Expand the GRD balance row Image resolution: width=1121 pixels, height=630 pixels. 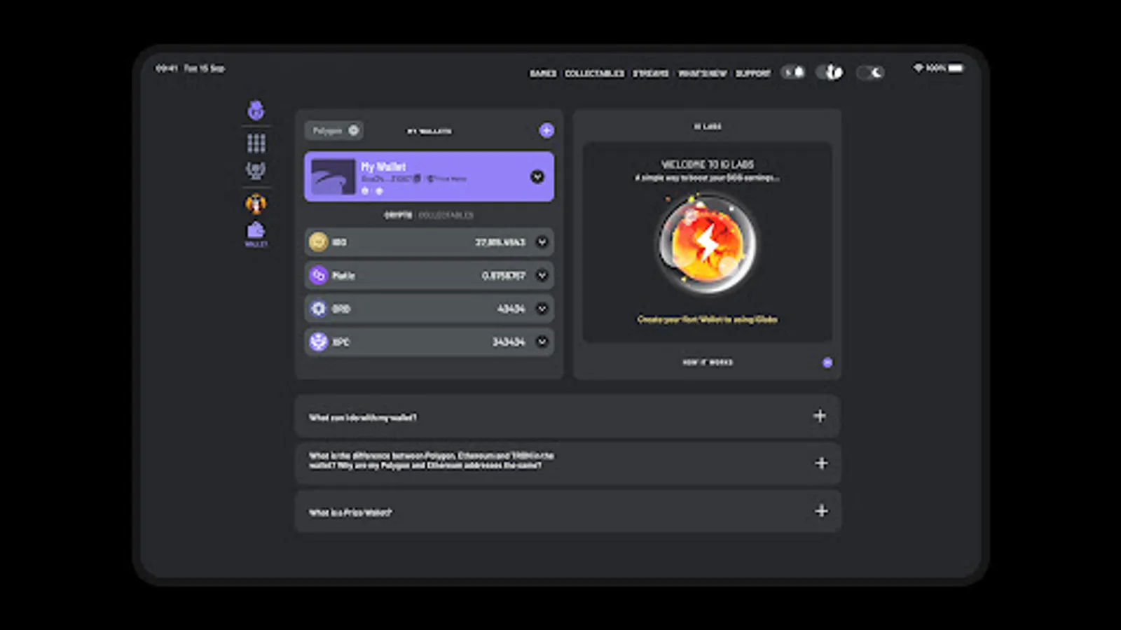coord(542,308)
